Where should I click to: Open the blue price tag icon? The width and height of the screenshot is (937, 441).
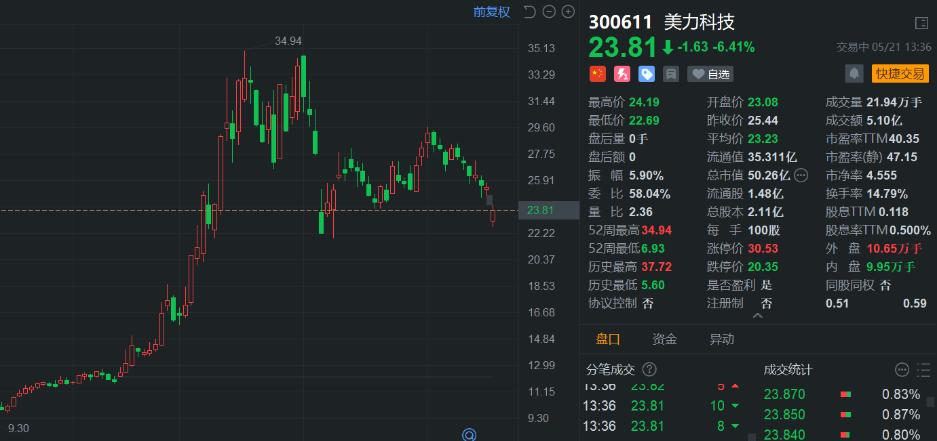(647, 74)
